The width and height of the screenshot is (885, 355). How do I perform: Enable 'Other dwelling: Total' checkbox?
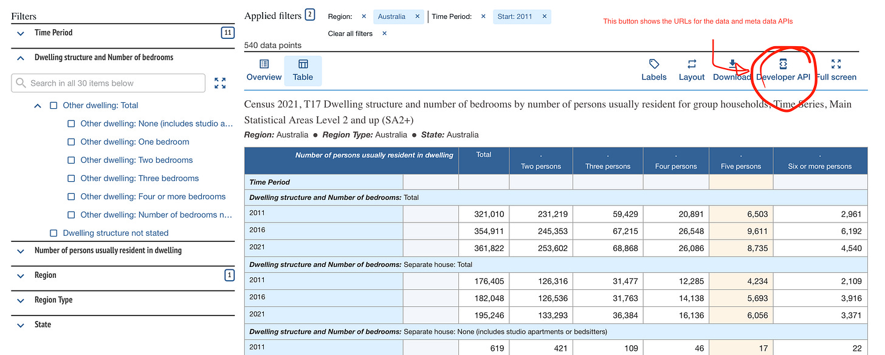click(53, 105)
